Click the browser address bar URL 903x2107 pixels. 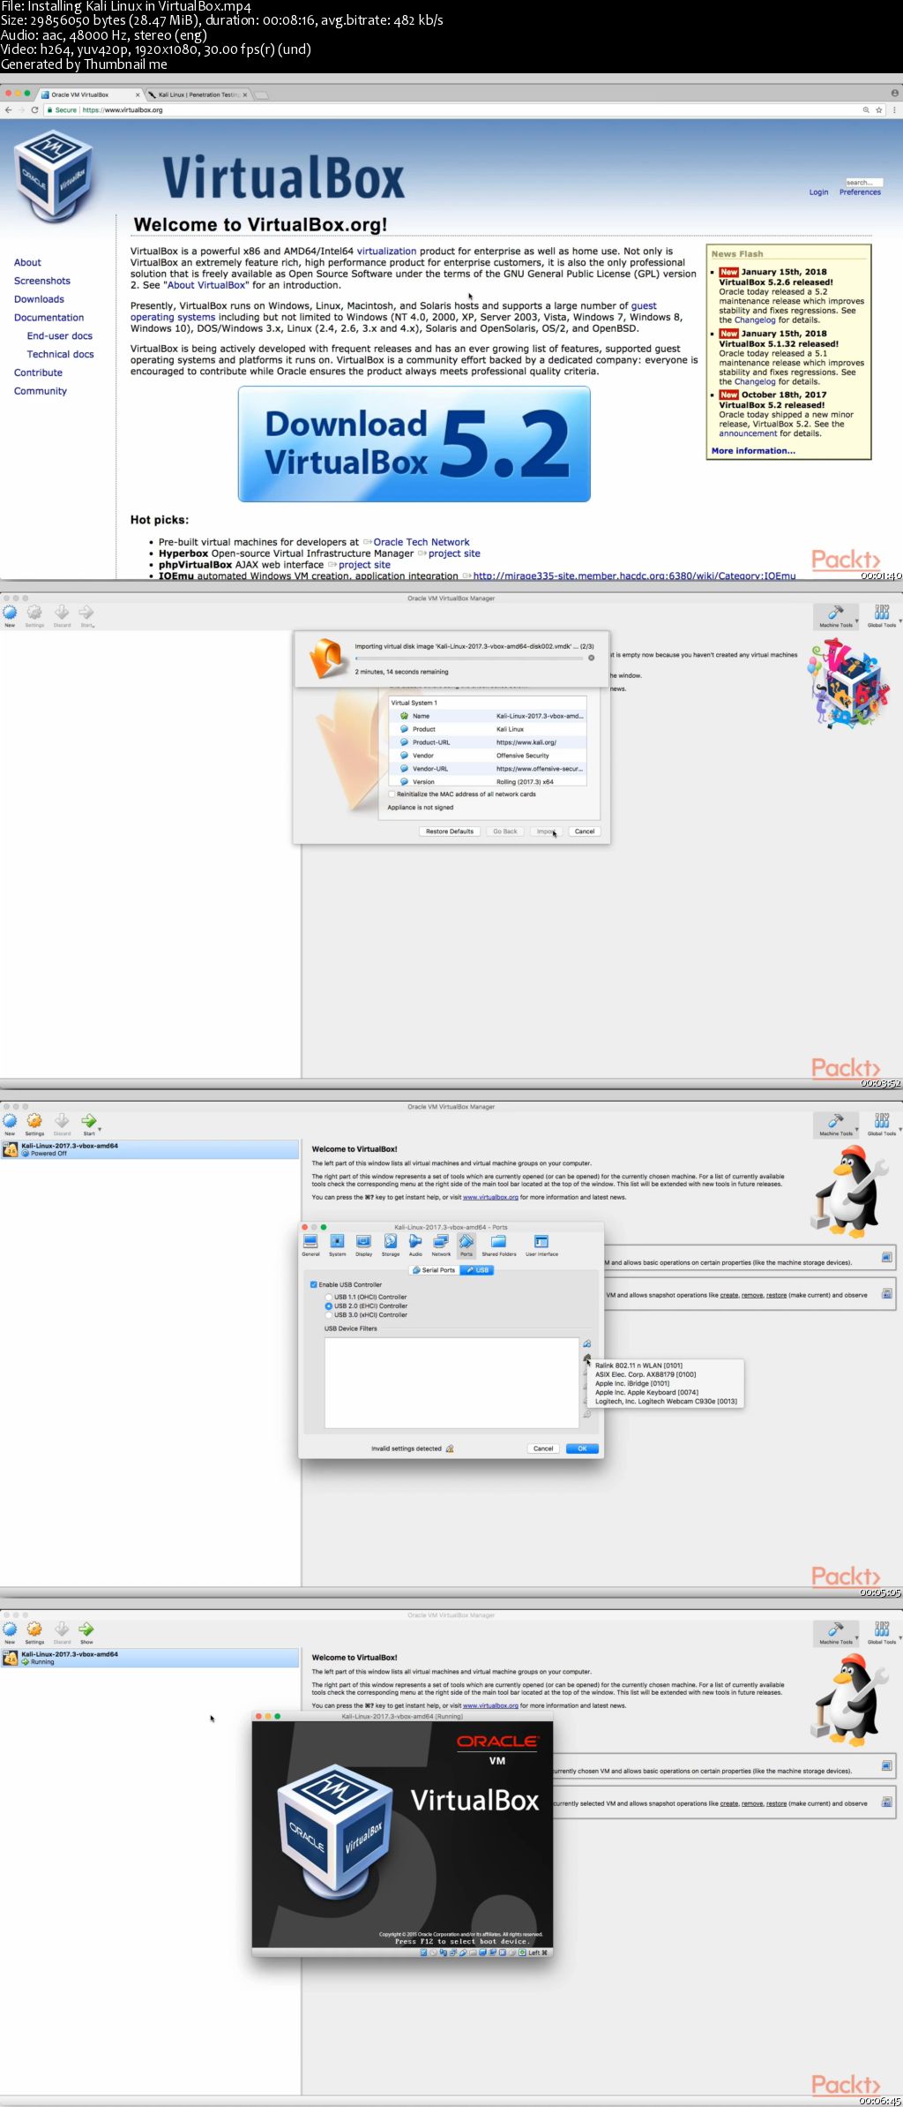tap(123, 110)
